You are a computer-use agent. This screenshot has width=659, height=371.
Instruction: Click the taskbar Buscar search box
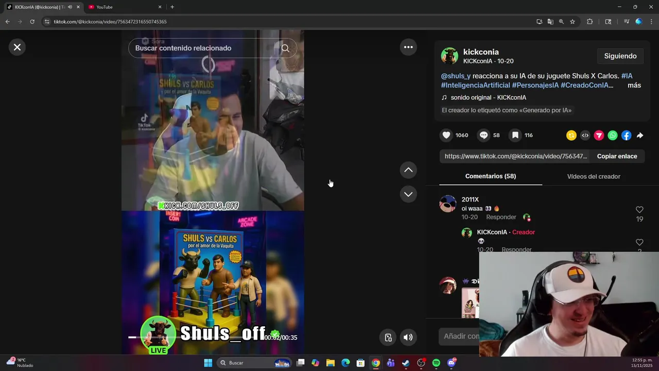coord(254,363)
